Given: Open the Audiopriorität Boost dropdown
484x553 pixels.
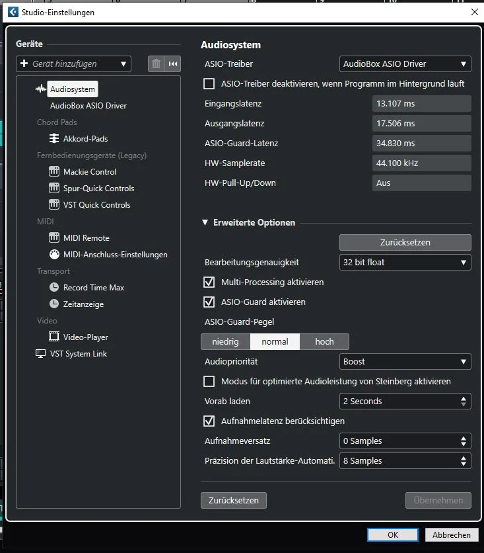Looking at the screenshot, I should [x=405, y=361].
